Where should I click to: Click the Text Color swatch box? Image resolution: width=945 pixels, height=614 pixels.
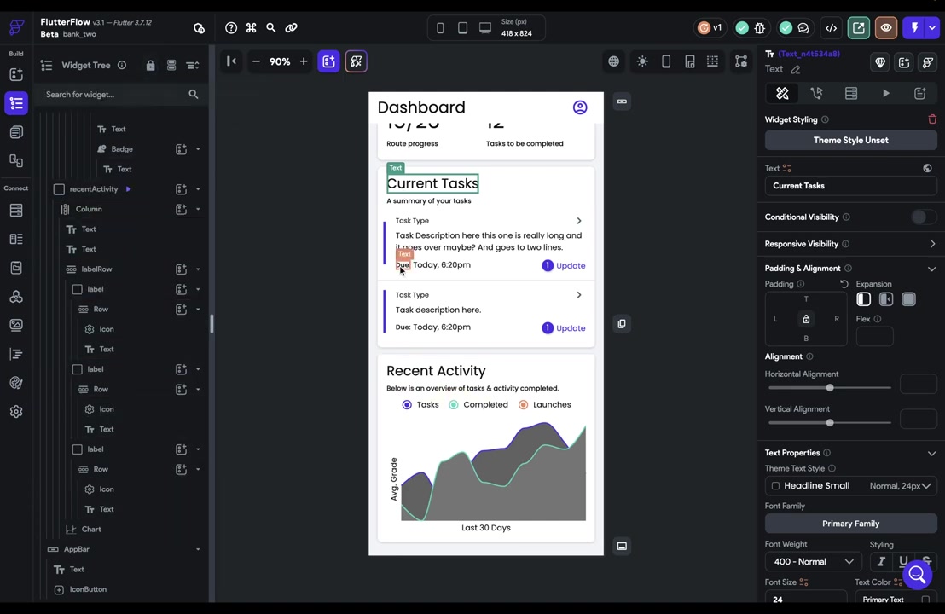[925, 600]
